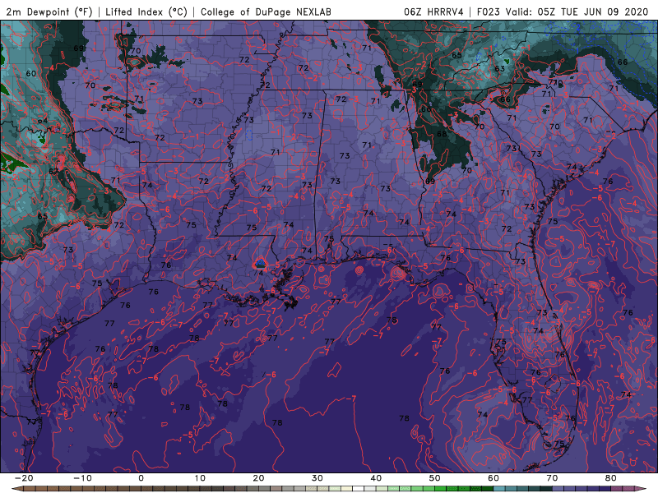Click the dewpoint value 63 on the map

coord(499,69)
